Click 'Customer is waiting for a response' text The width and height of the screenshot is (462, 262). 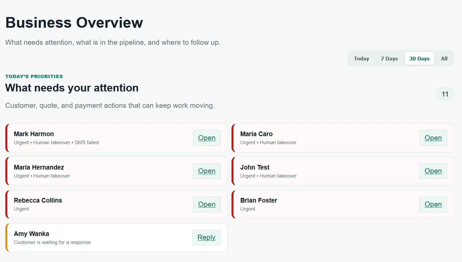(x=52, y=242)
